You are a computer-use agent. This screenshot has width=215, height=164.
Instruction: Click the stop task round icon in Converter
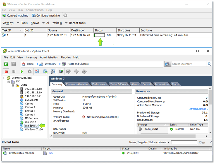(x=65, y=15)
